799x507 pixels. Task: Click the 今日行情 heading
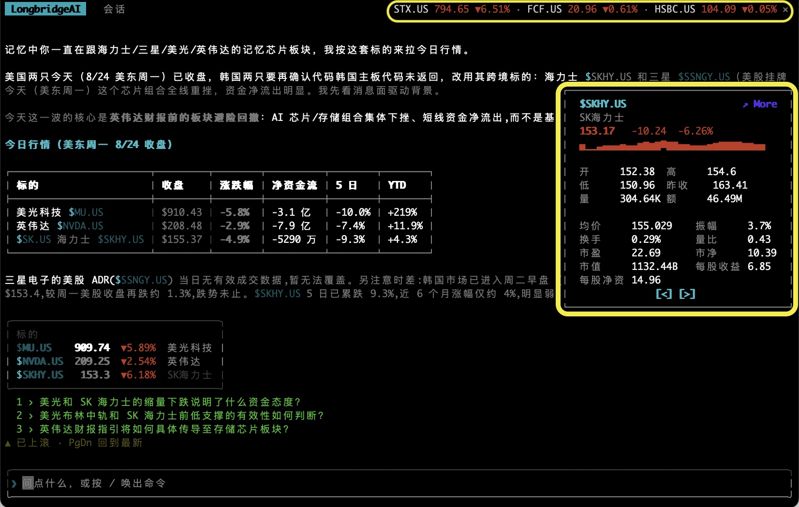coord(89,145)
